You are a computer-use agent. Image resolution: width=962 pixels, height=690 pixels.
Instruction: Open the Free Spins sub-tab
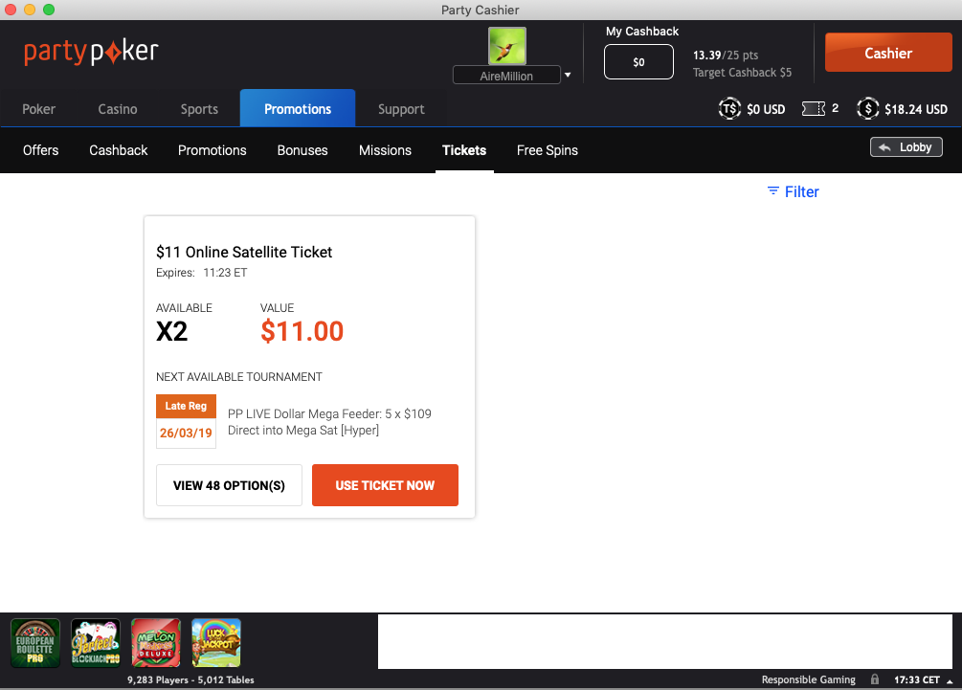click(x=548, y=150)
